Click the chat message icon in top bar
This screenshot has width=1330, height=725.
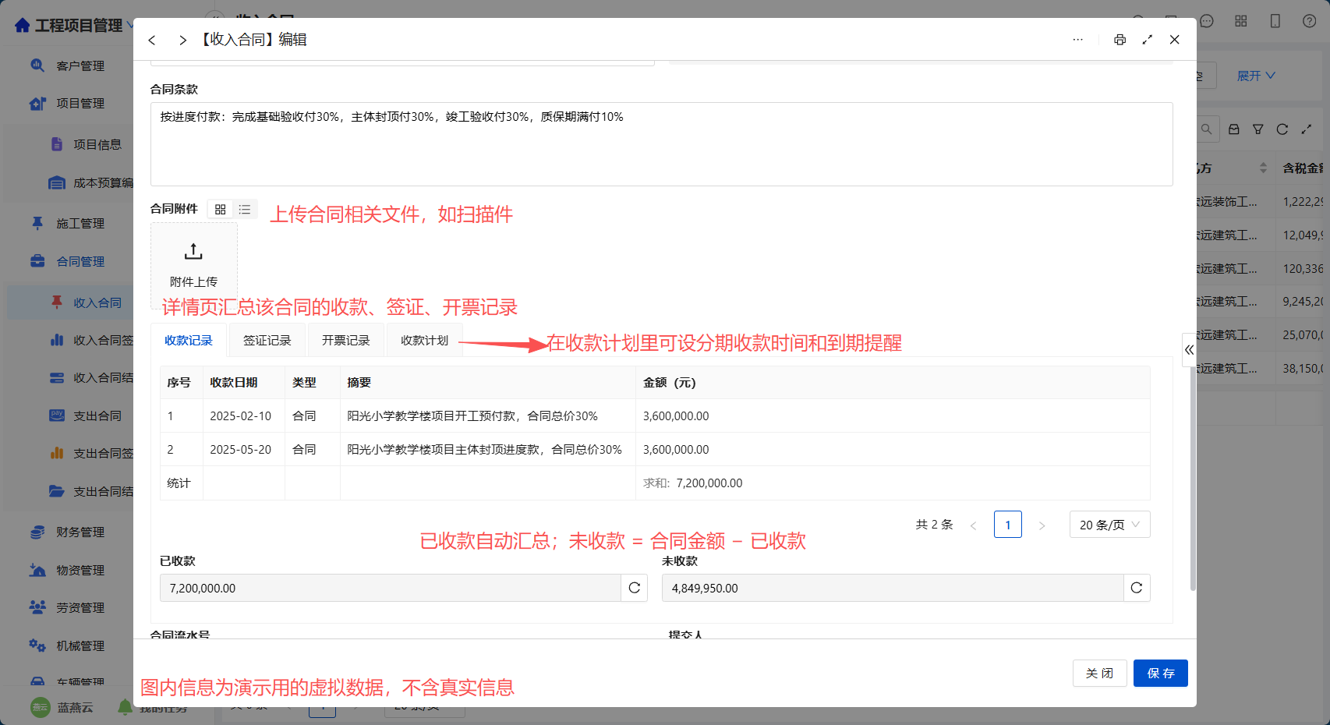[x=1207, y=21]
